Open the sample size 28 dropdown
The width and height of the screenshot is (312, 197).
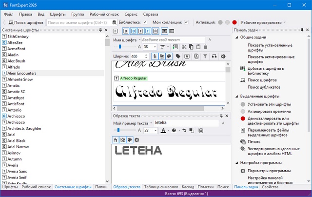[x=156, y=131]
